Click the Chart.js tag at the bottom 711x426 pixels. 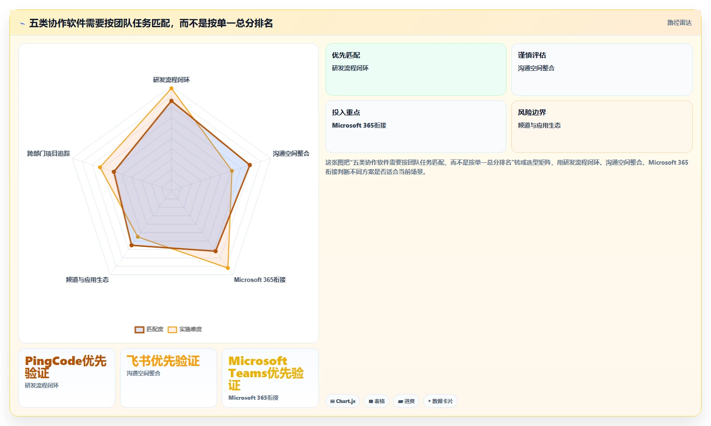click(343, 401)
